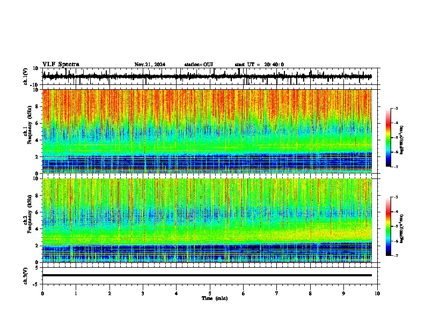Click the 'ch.1(V)' waveform axis label
Screen dimensions: 425x329
[x=26, y=77]
